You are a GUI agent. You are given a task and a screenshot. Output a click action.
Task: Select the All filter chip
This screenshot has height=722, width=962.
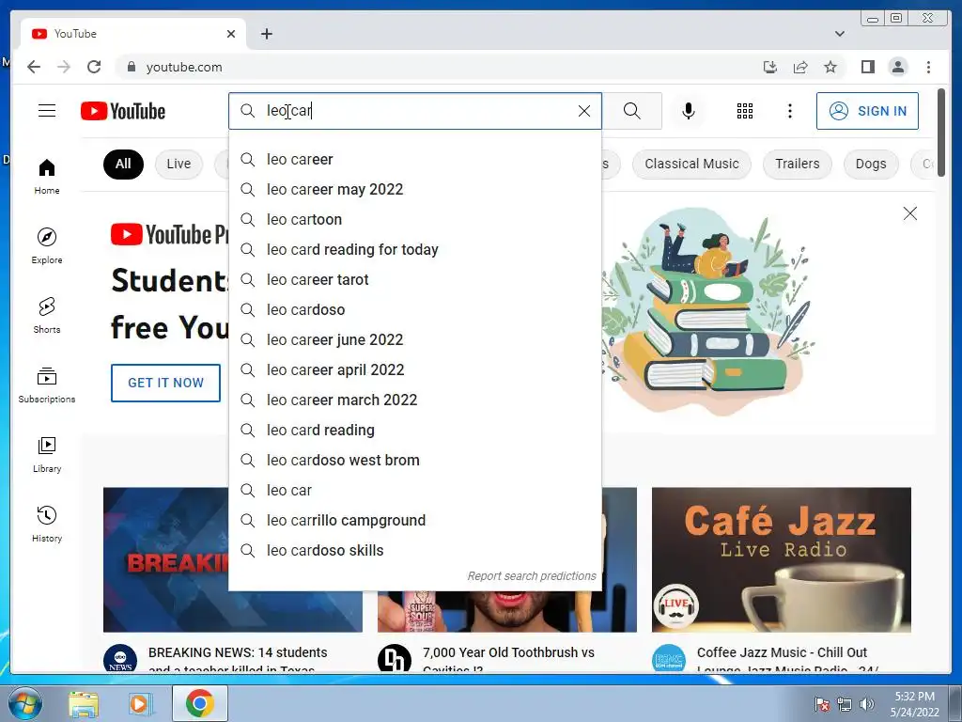[x=123, y=164]
